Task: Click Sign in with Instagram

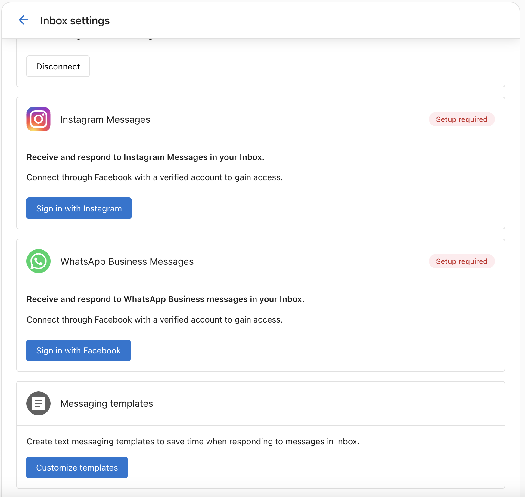Action: (x=79, y=208)
